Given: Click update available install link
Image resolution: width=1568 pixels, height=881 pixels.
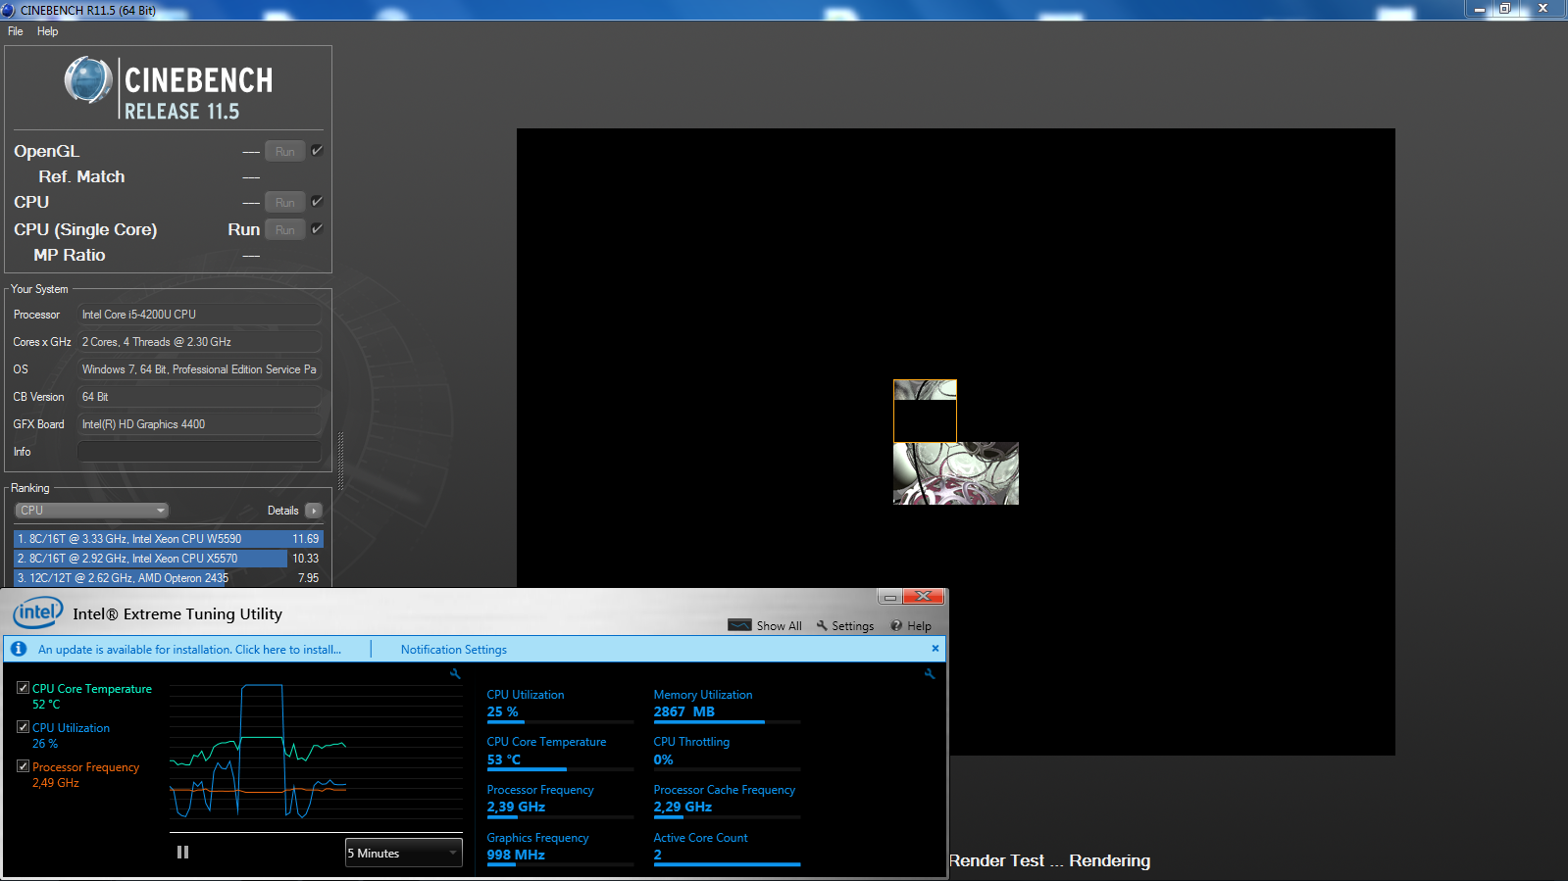Looking at the screenshot, I should [189, 650].
